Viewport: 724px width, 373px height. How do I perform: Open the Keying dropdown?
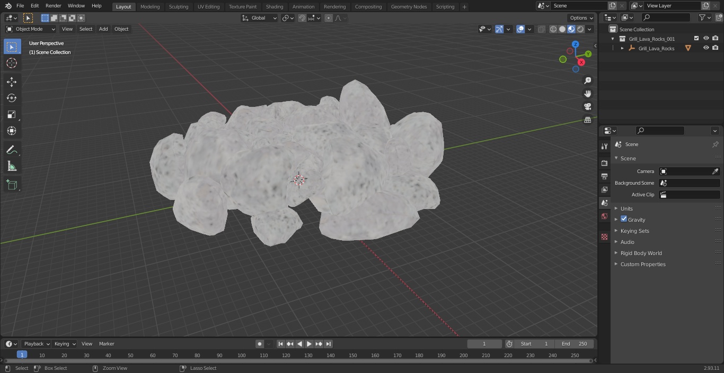pyautogui.click(x=65, y=344)
